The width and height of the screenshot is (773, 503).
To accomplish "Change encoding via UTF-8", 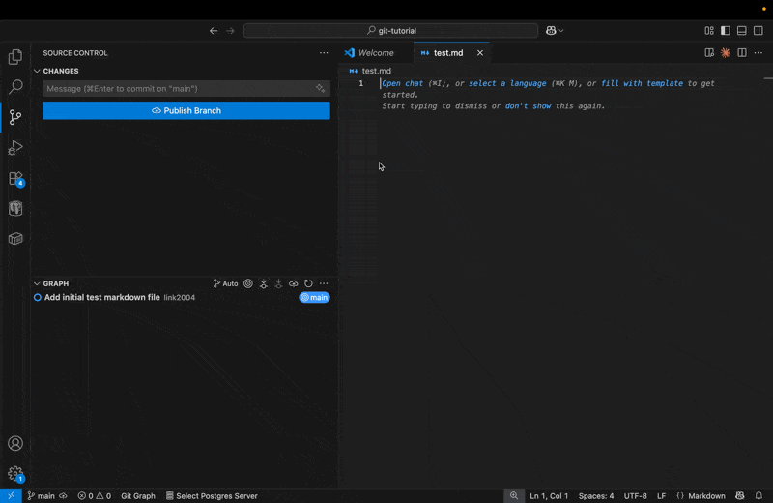I will coord(635,496).
